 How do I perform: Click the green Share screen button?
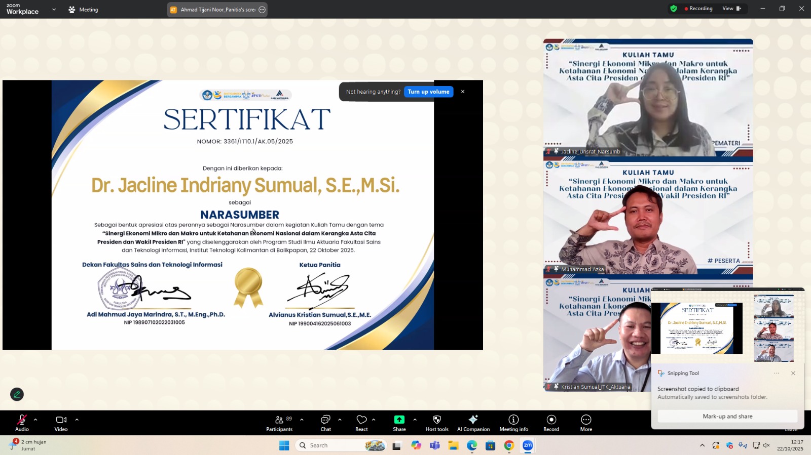[399, 423]
